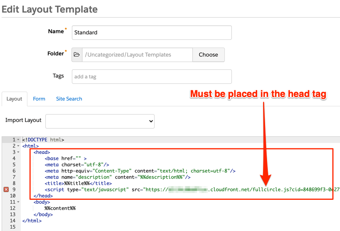Click the %%content%% placeholder line
This screenshot has width=340, height=231.
tap(60, 208)
